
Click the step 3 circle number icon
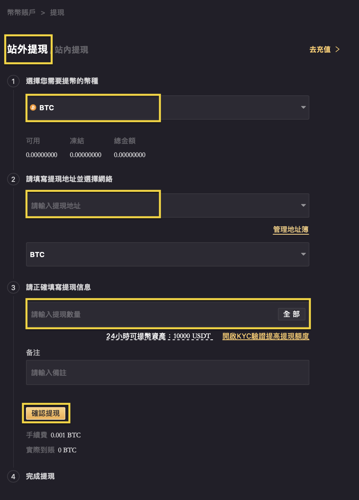(x=13, y=288)
